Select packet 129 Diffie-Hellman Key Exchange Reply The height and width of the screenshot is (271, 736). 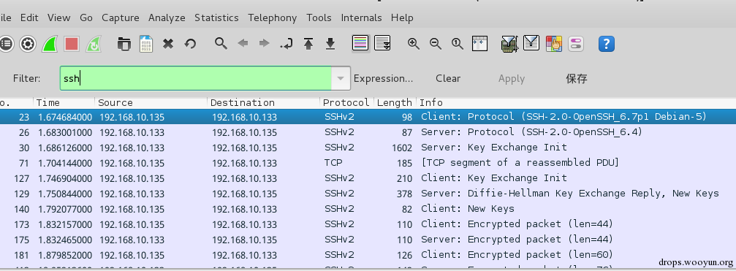[x=368, y=194]
